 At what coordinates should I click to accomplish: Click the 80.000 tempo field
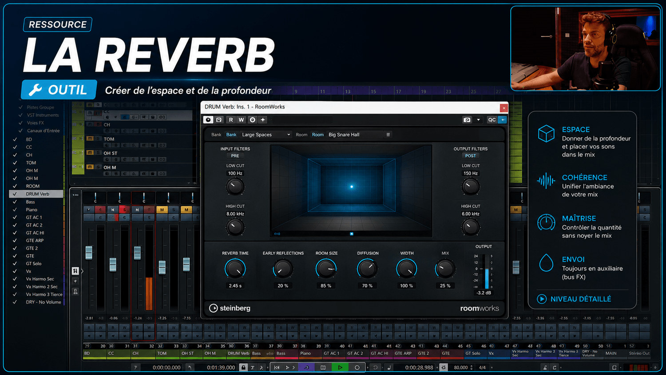(461, 367)
